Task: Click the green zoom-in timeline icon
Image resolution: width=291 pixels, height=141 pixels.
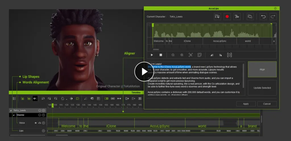Action: tap(106, 98)
